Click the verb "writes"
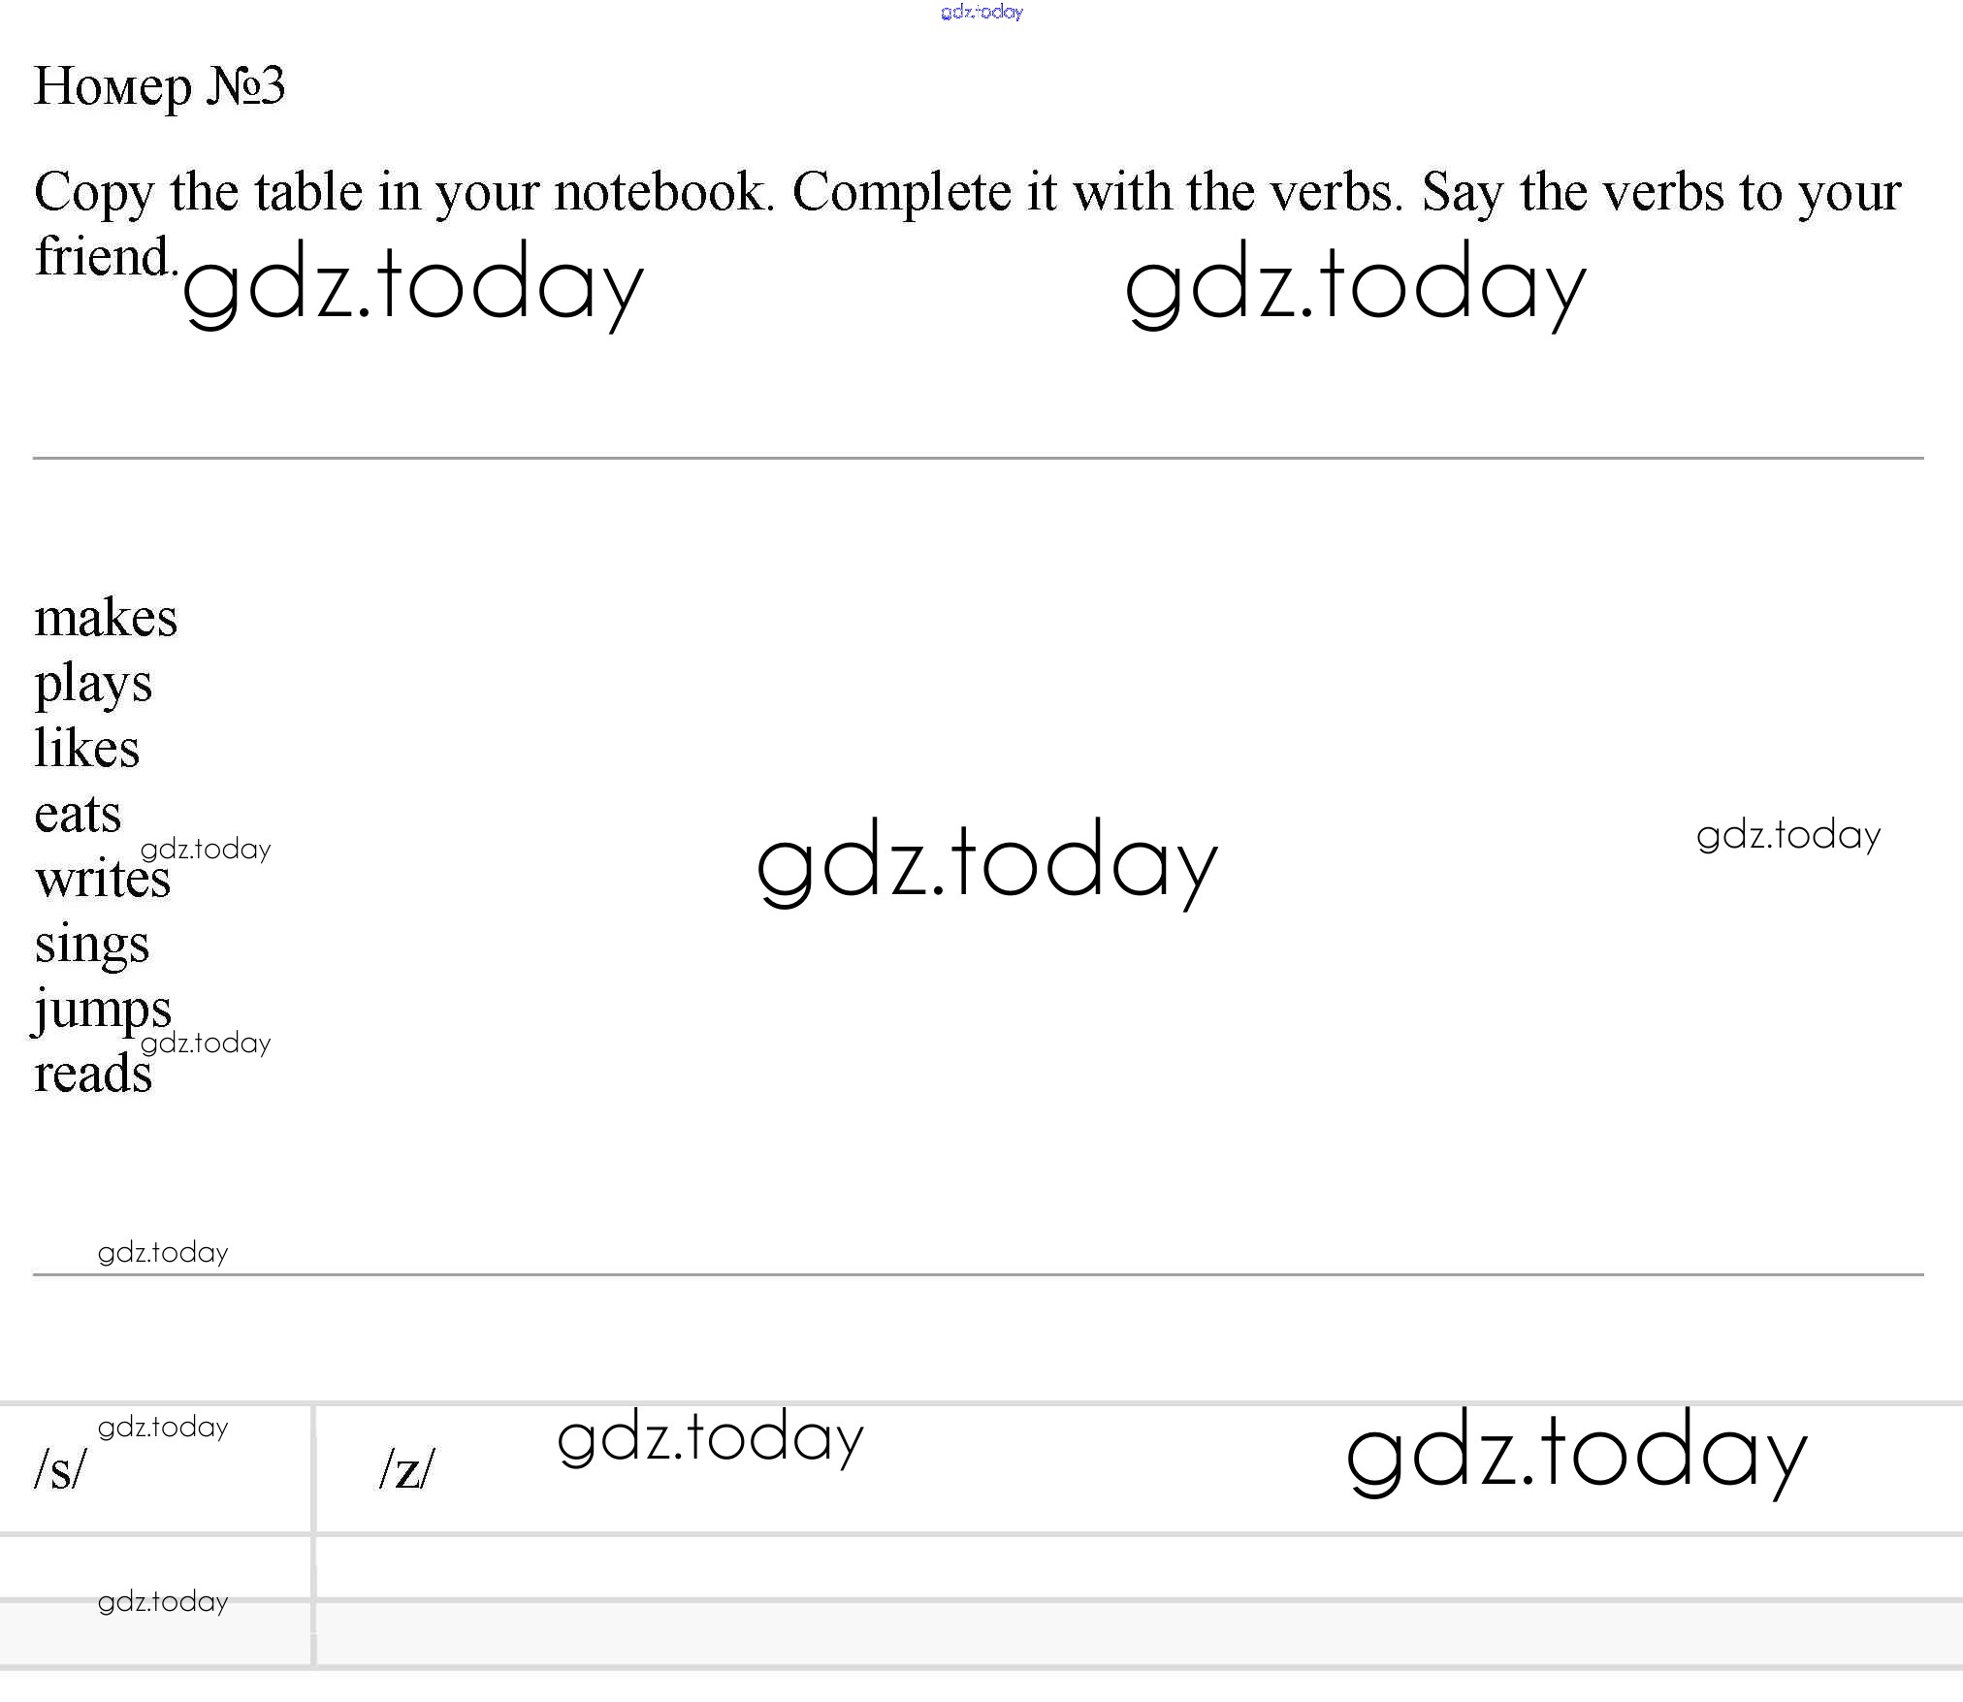 [103, 880]
